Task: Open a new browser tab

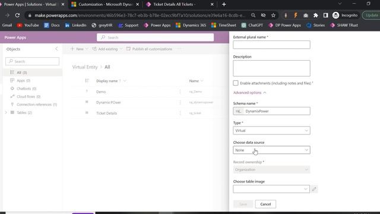Action: coord(224,4)
